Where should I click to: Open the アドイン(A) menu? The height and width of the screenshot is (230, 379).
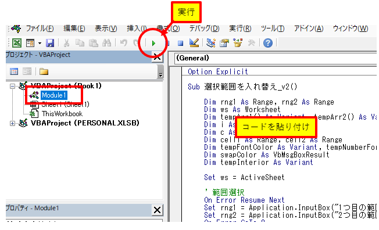(309, 29)
